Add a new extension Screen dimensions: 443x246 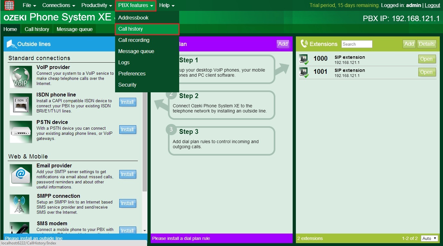point(409,44)
